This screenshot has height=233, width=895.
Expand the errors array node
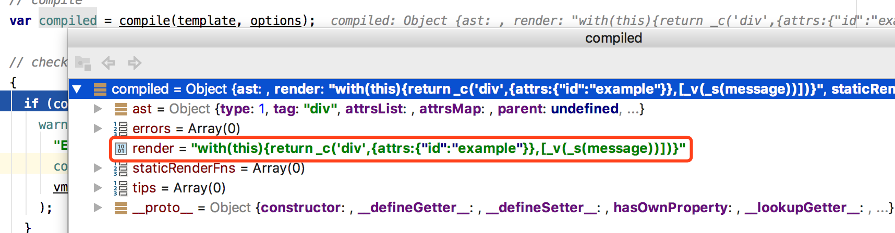pyautogui.click(x=98, y=128)
